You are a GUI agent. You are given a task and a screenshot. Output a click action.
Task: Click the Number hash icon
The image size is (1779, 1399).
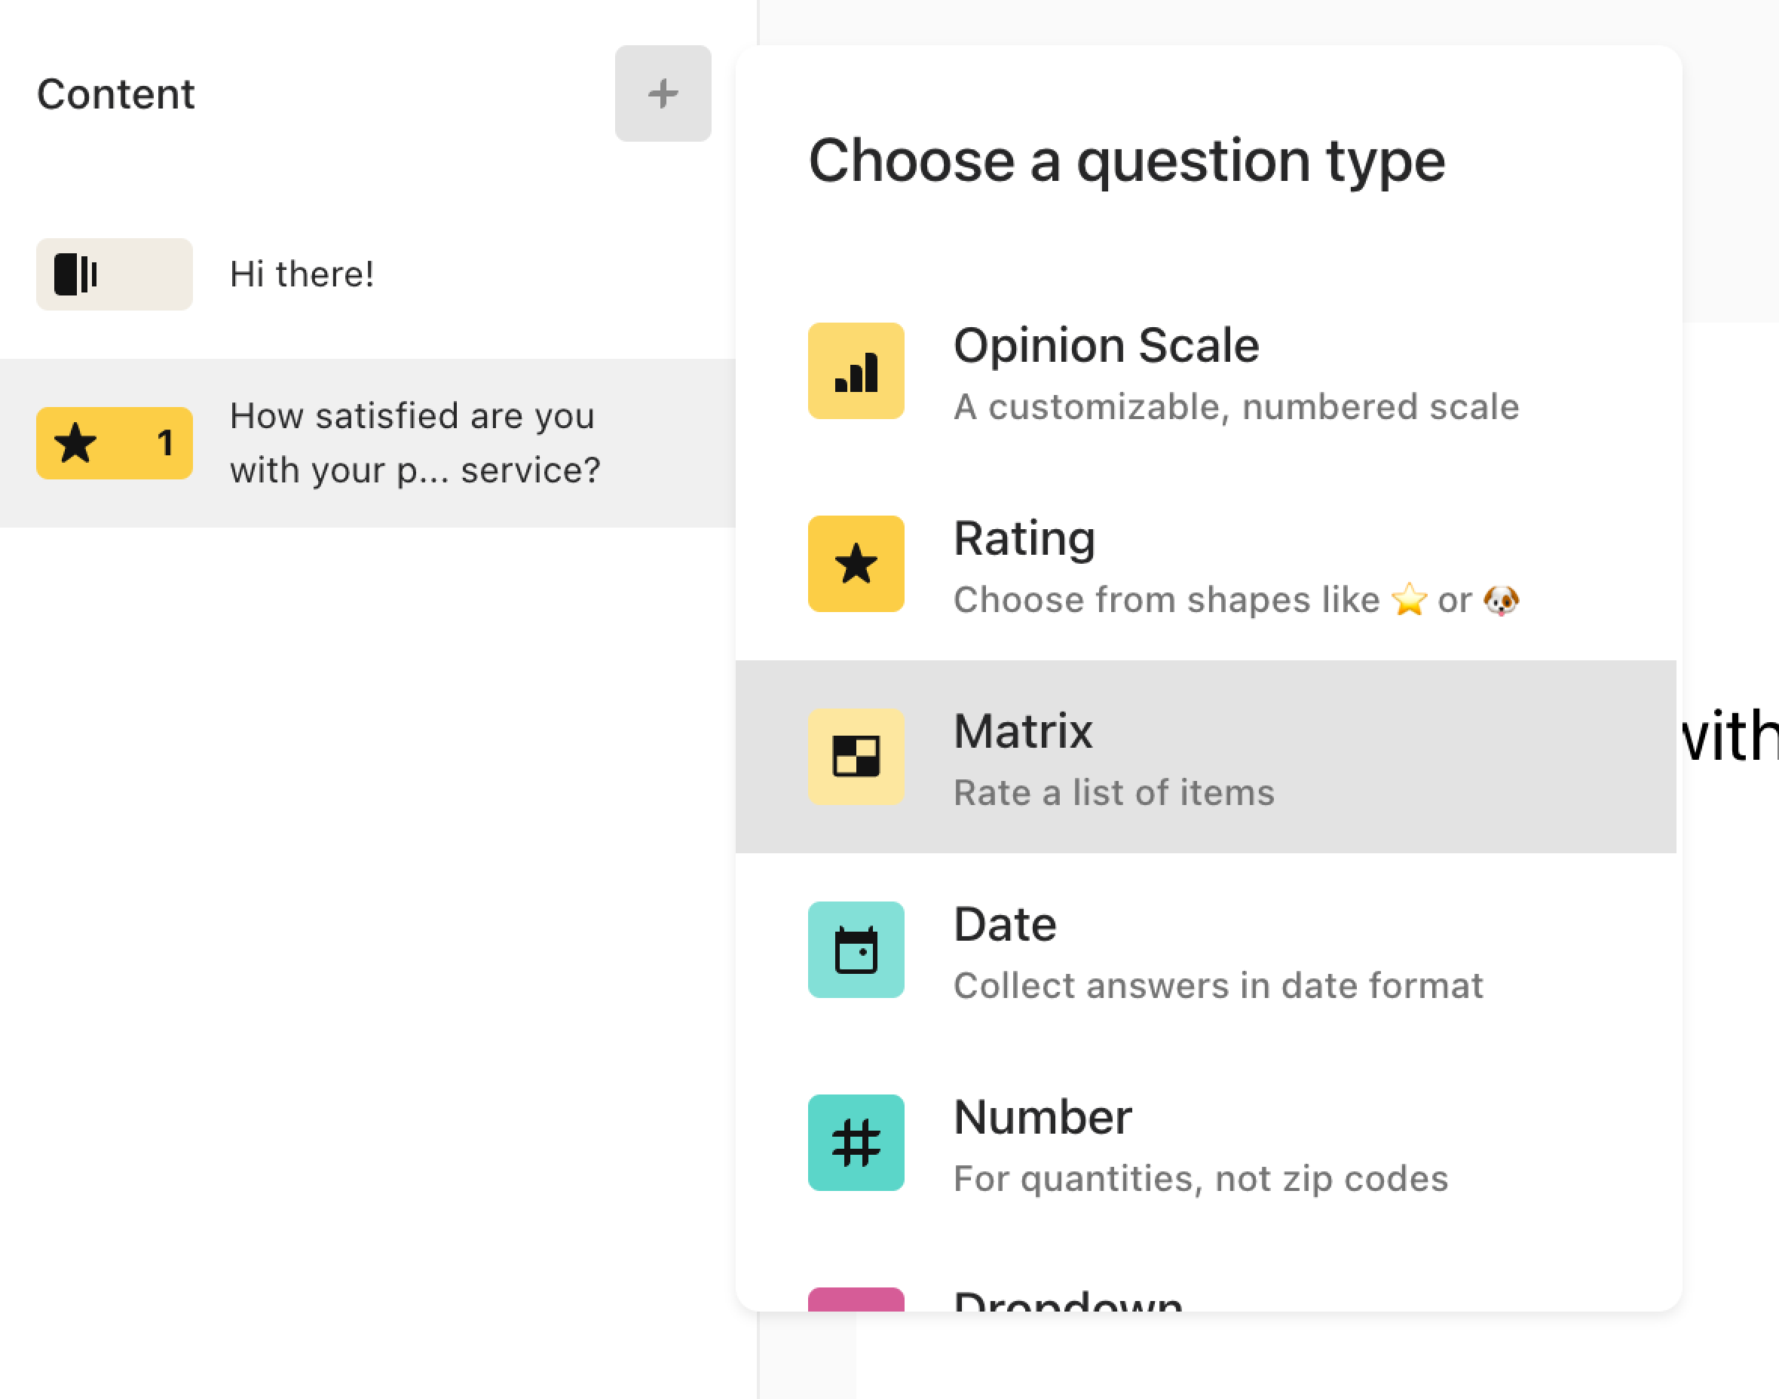click(x=856, y=1143)
